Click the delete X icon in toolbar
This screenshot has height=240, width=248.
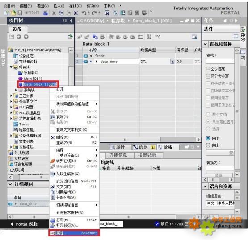point(76,13)
